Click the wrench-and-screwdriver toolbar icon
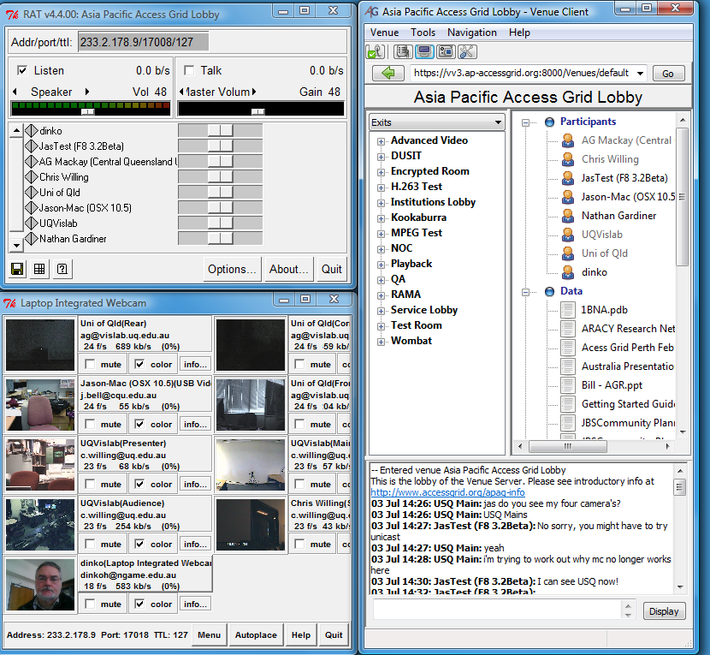710x655 pixels. click(466, 52)
